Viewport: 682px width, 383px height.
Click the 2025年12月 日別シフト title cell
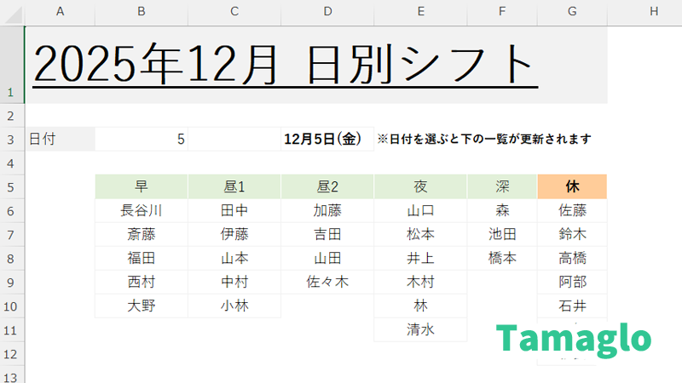pyautogui.click(x=285, y=64)
